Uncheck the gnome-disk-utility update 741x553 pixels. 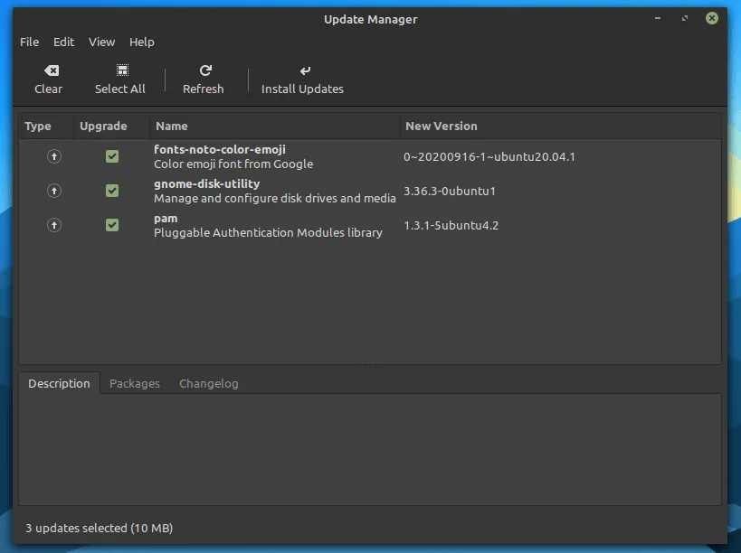112,191
